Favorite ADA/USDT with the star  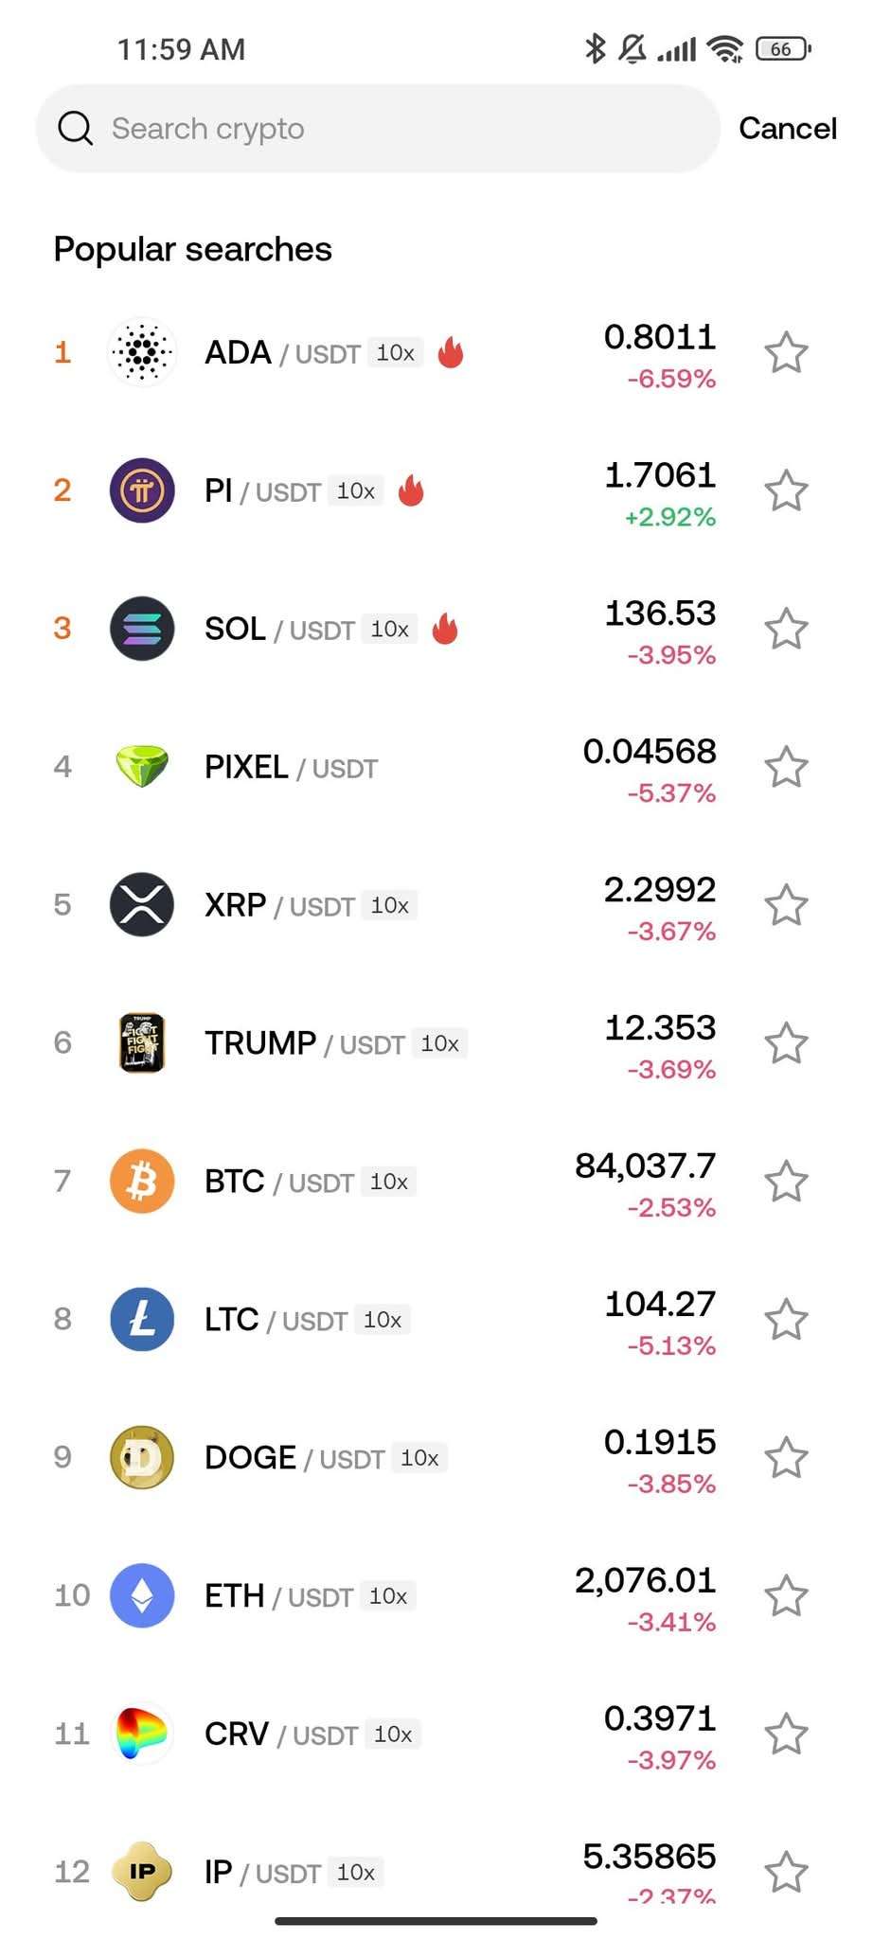(786, 353)
